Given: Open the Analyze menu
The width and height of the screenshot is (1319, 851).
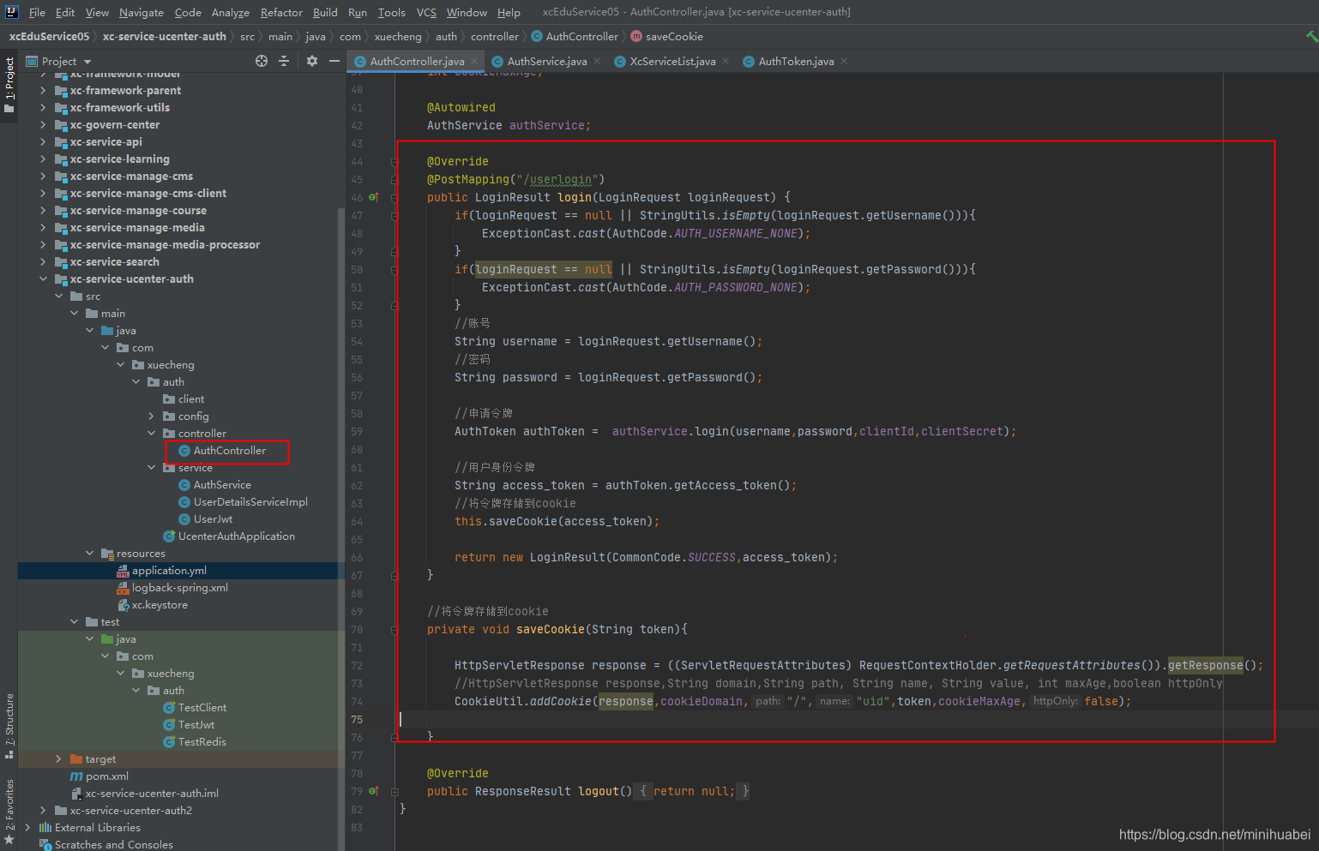Looking at the screenshot, I should tap(231, 12).
